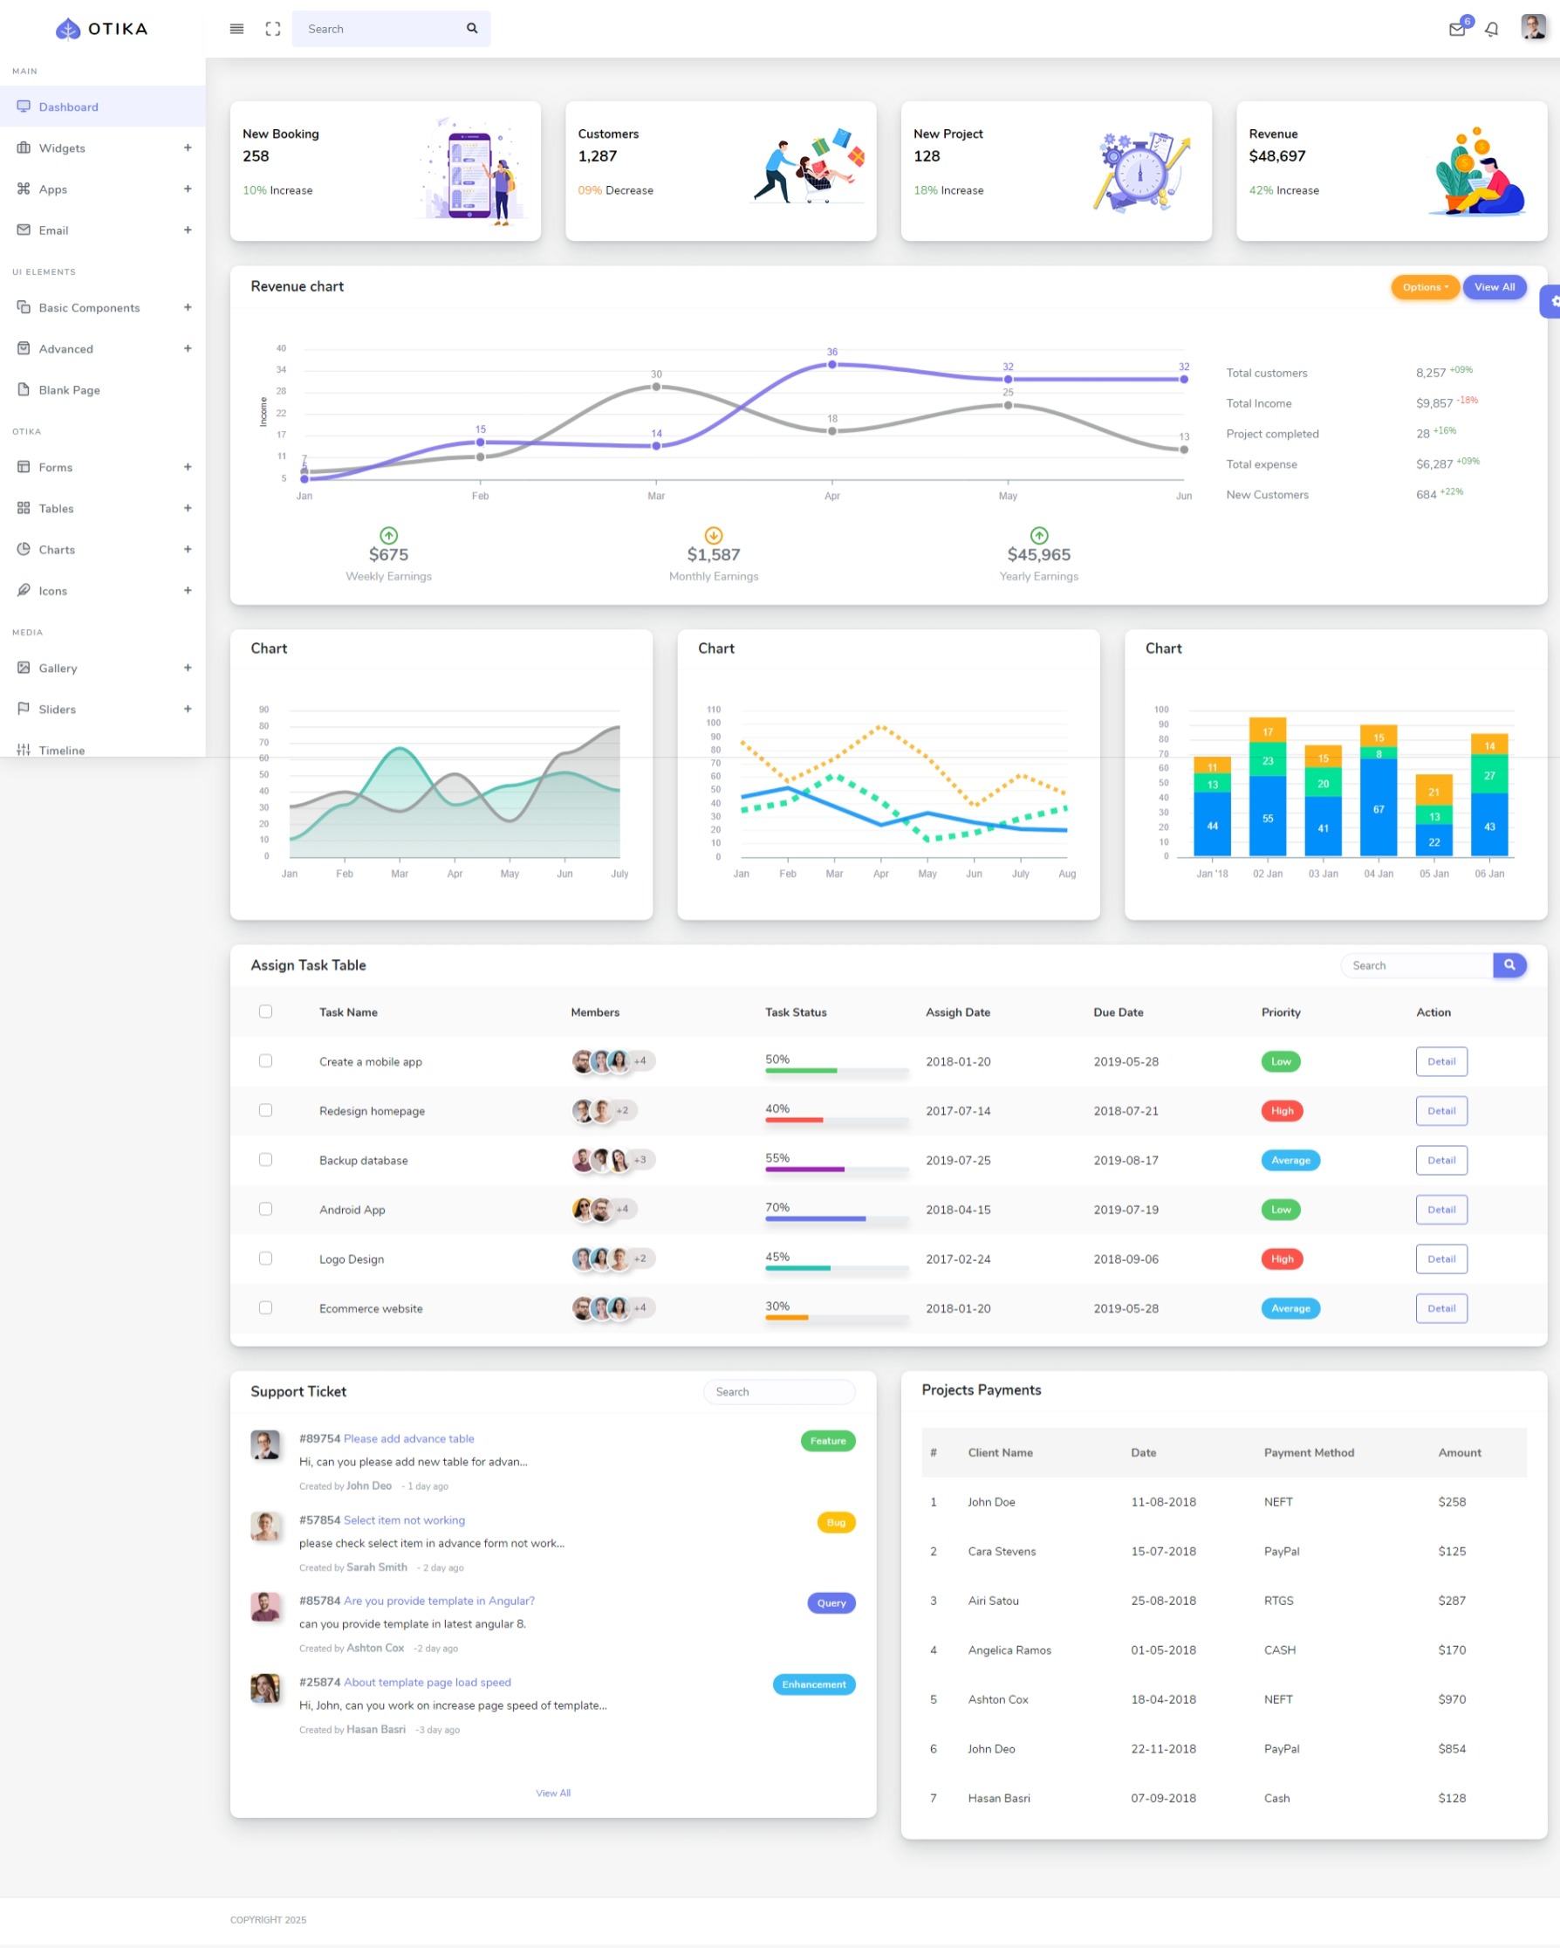Click the Blank Page file icon
1560x1948 pixels.
24,389
